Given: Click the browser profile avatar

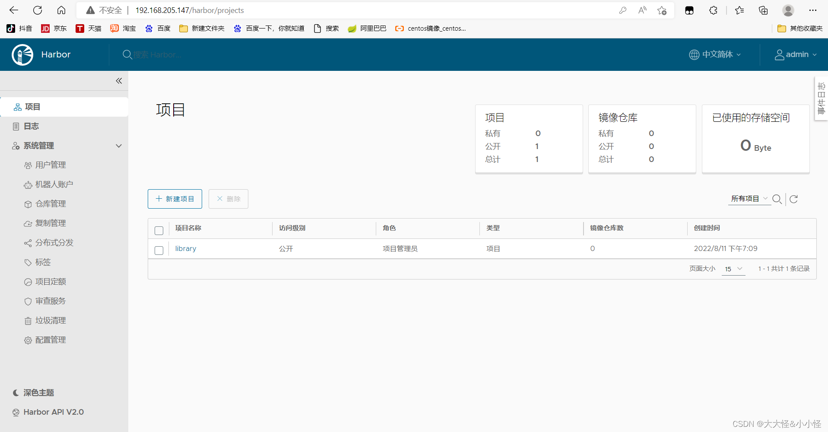Looking at the screenshot, I should point(788,10).
